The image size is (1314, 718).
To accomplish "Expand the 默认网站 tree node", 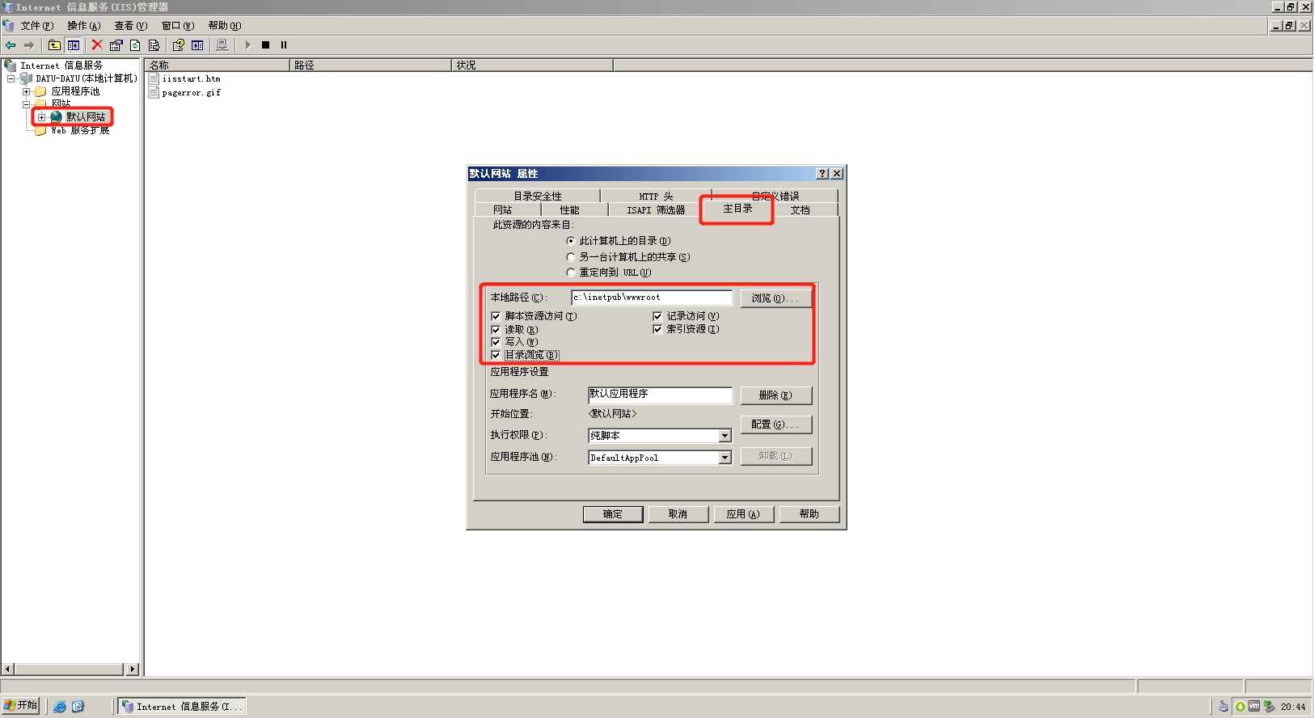I will coord(41,117).
